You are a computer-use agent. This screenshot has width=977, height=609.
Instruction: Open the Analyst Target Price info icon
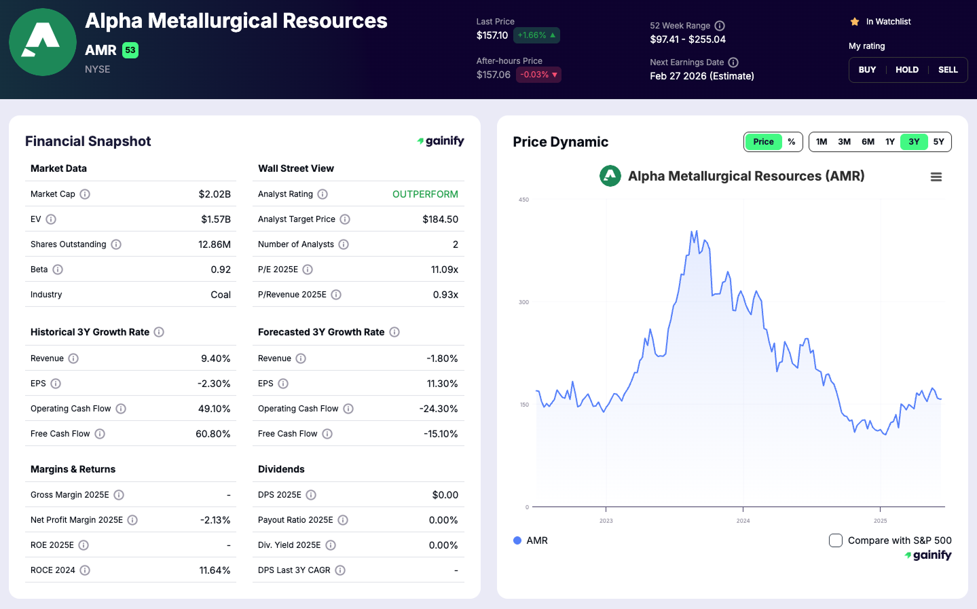[345, 219]
